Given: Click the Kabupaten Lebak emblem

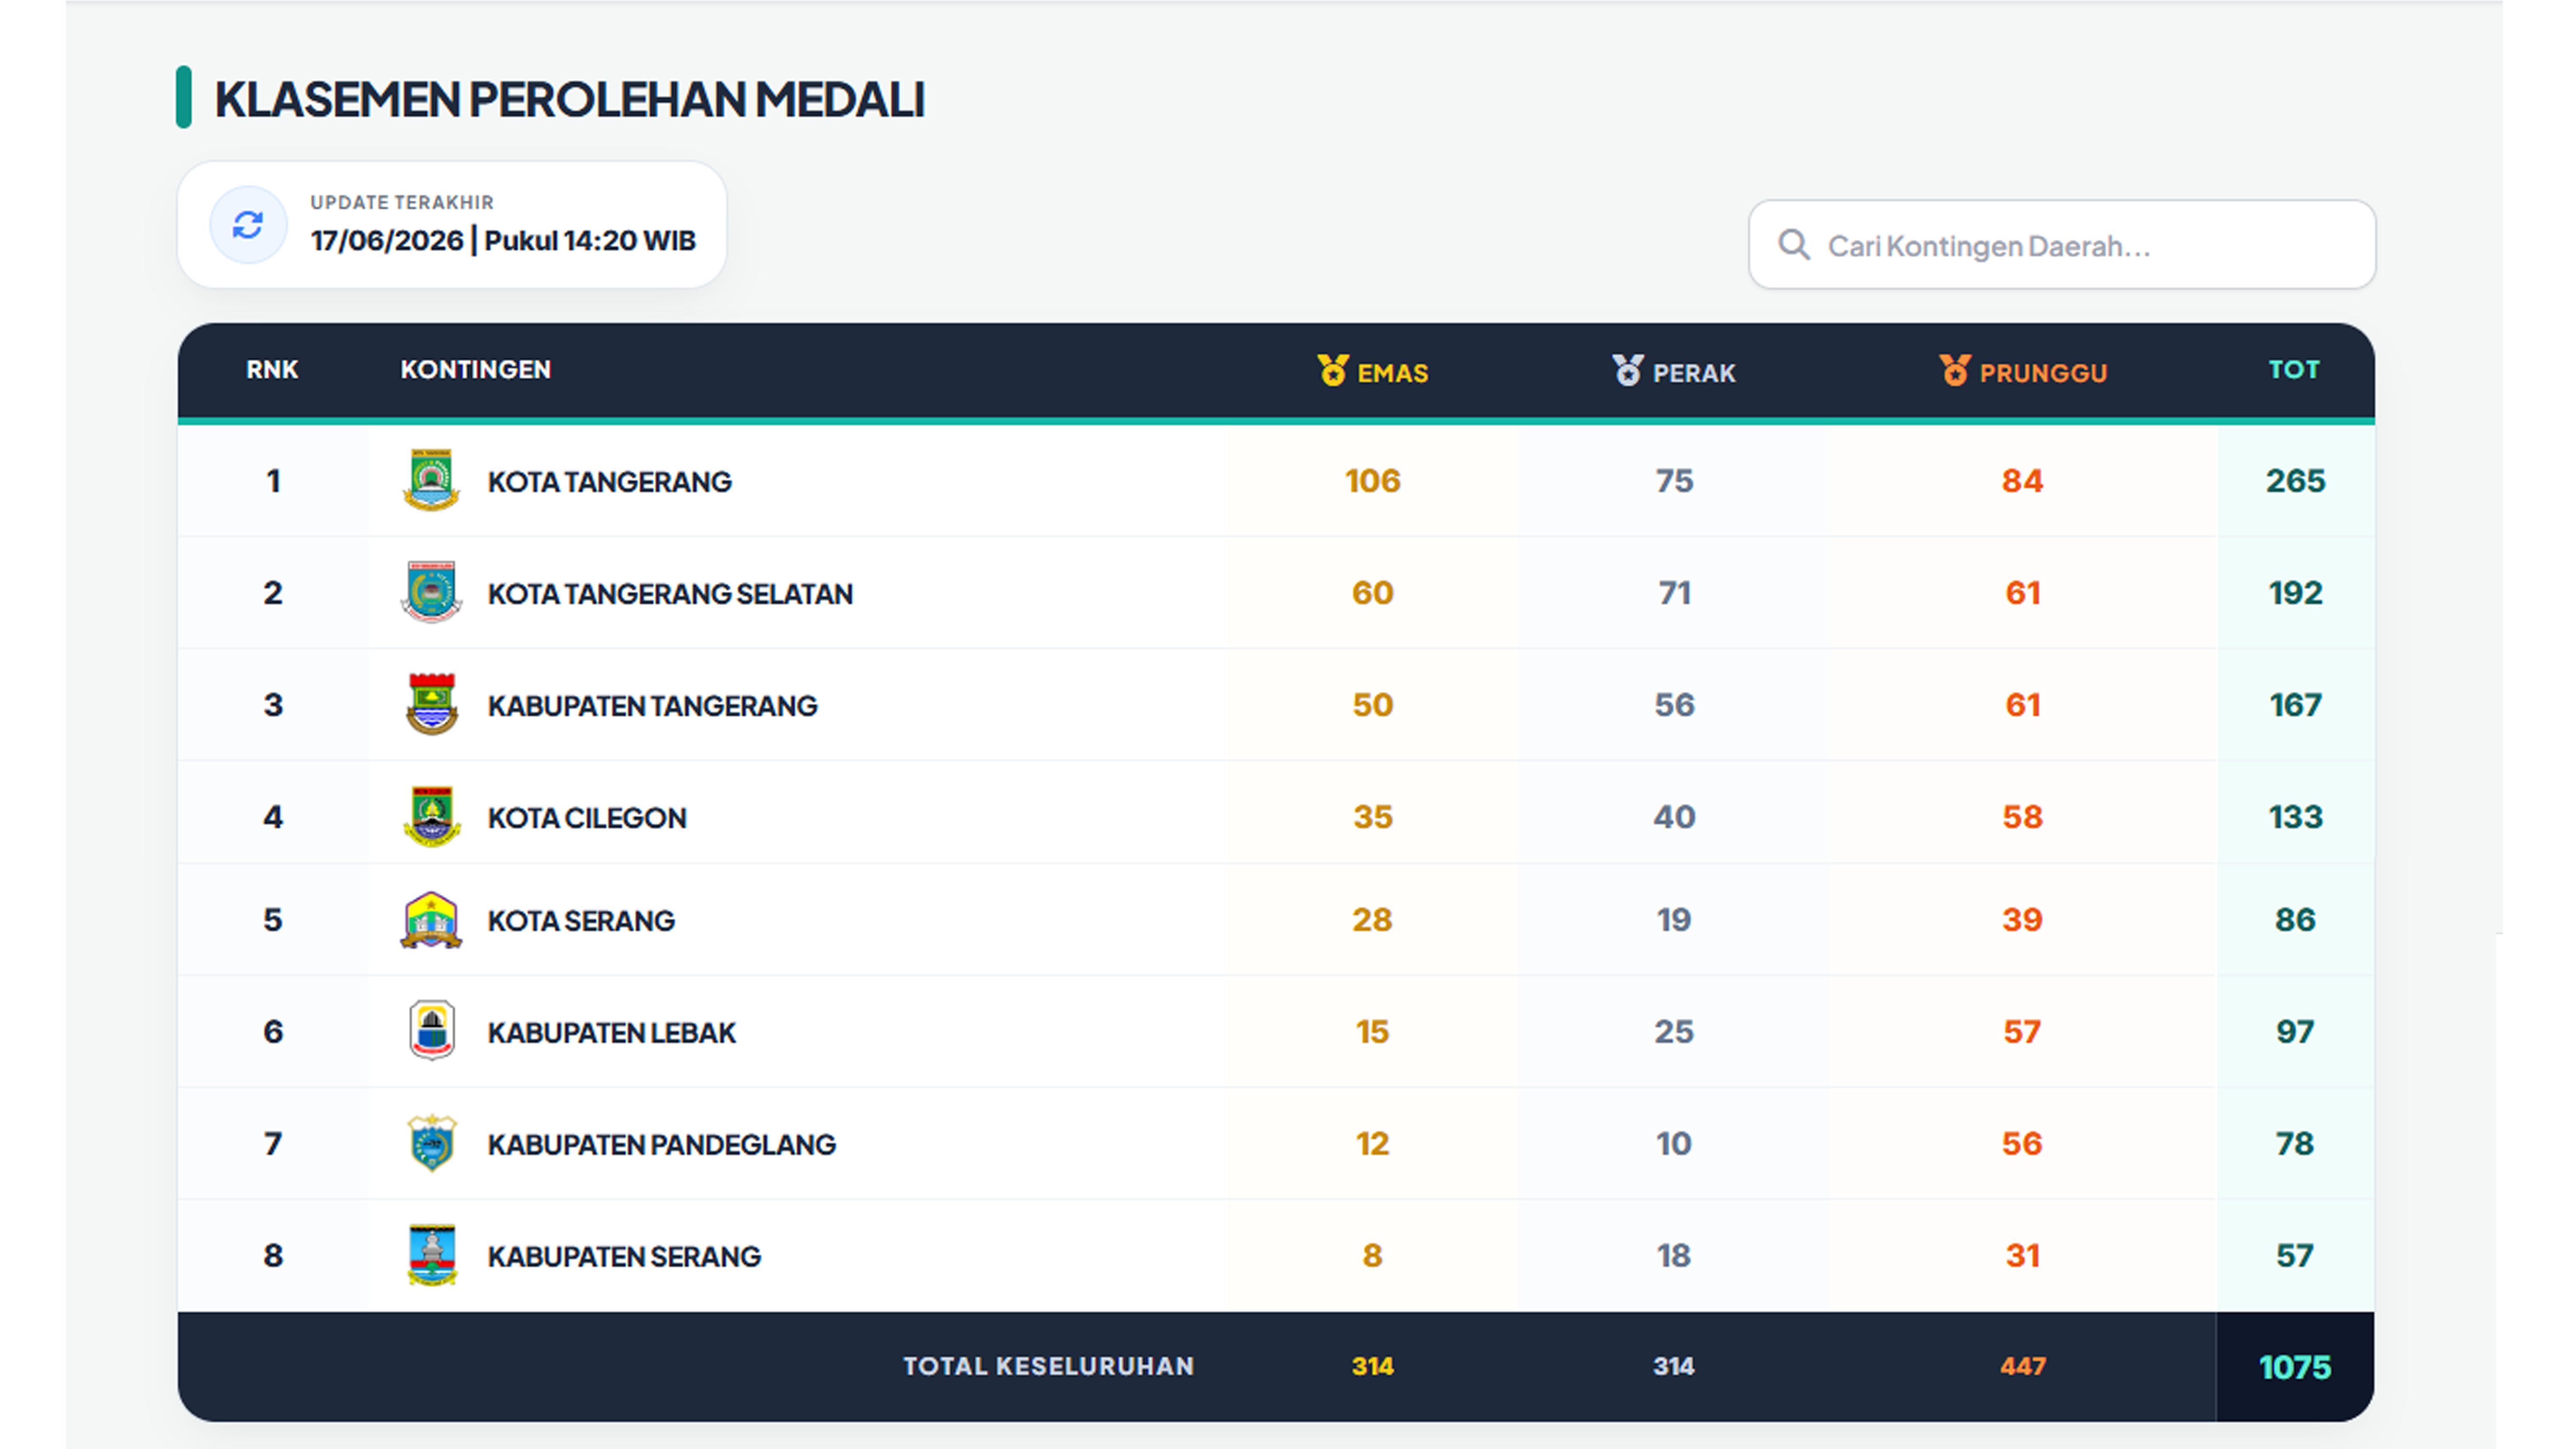Looking at the screenshot, I should tap(432, 1030).
